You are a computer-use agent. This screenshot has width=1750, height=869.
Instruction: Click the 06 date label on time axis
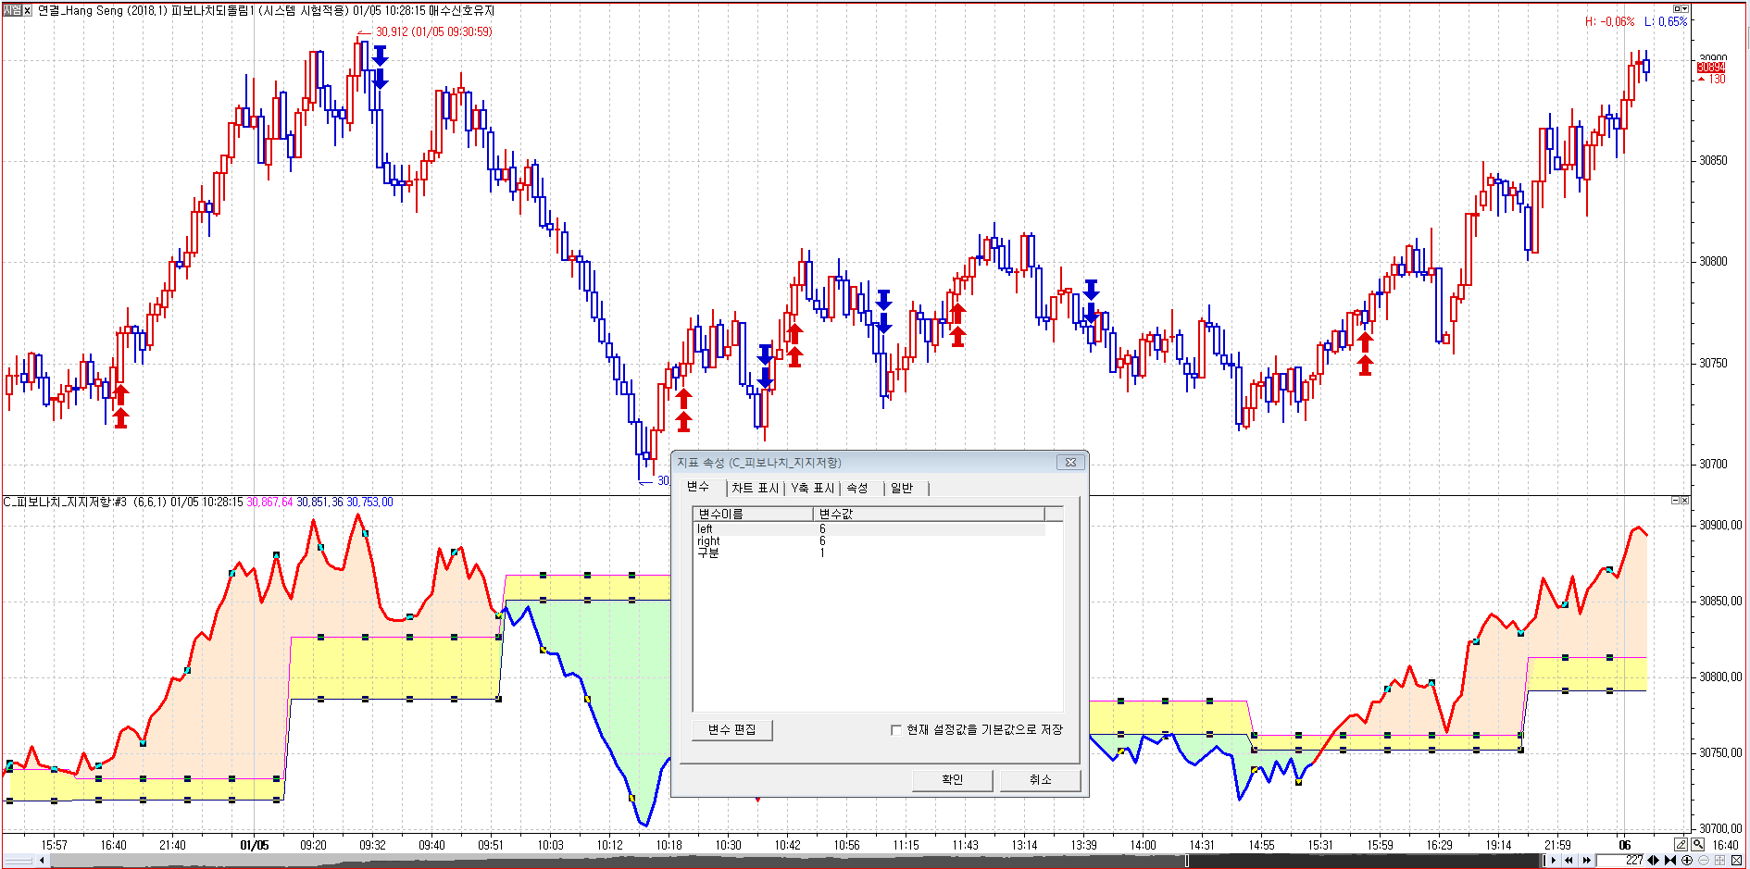click(1625, 845)
